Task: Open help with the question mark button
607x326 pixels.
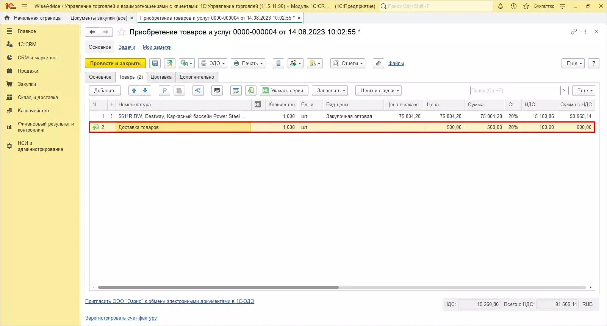Action: coord(594,63)
